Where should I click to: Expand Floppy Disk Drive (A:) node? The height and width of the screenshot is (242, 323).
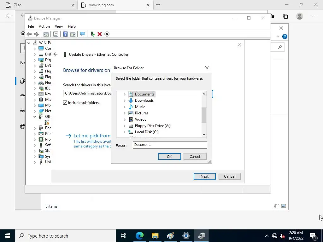pyautogui.click(x=124, y=126)
